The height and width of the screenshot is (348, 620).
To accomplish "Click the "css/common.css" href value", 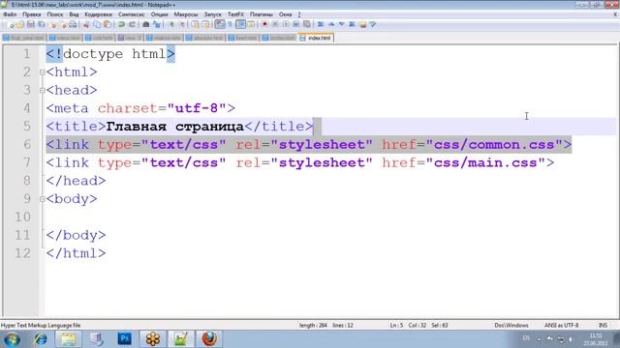I will (495, 145).
